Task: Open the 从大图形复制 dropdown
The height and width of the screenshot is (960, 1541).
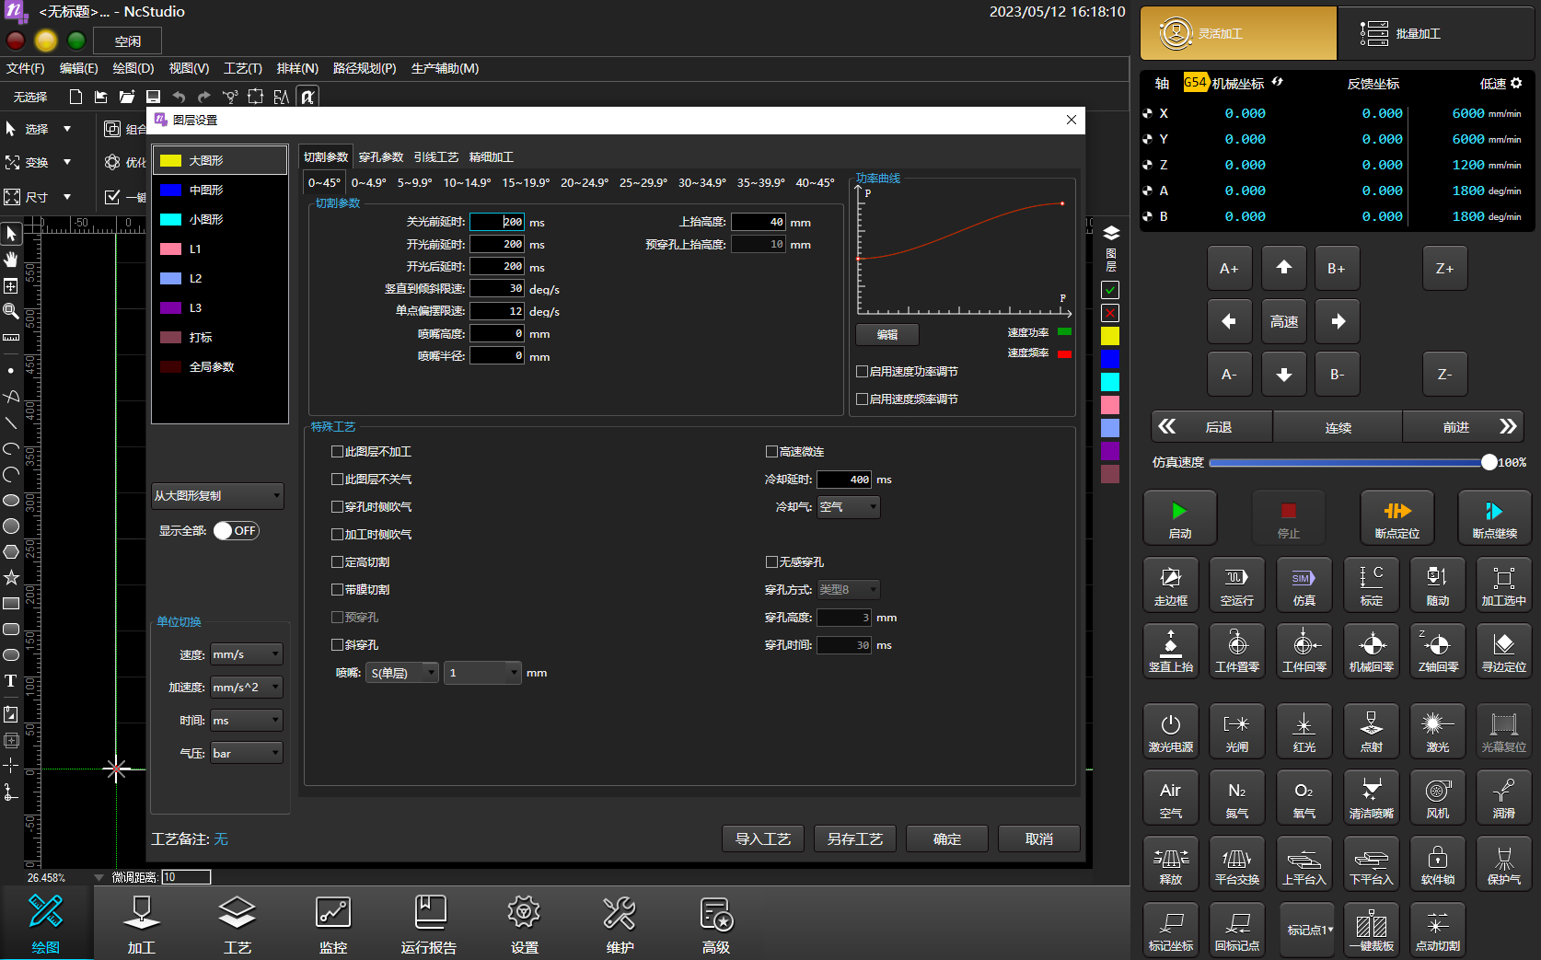Action: point(217,496)
